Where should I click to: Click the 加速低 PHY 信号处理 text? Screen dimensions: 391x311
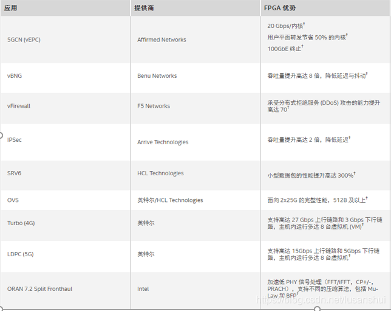pyautogui.click(x=322, y=288)
